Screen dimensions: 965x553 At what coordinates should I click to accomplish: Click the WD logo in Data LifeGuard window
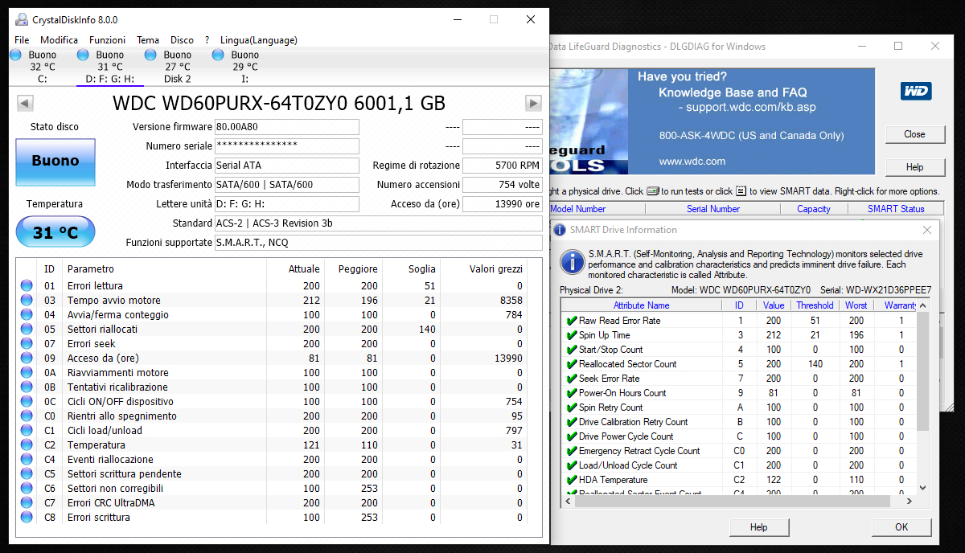coord(916,91)
